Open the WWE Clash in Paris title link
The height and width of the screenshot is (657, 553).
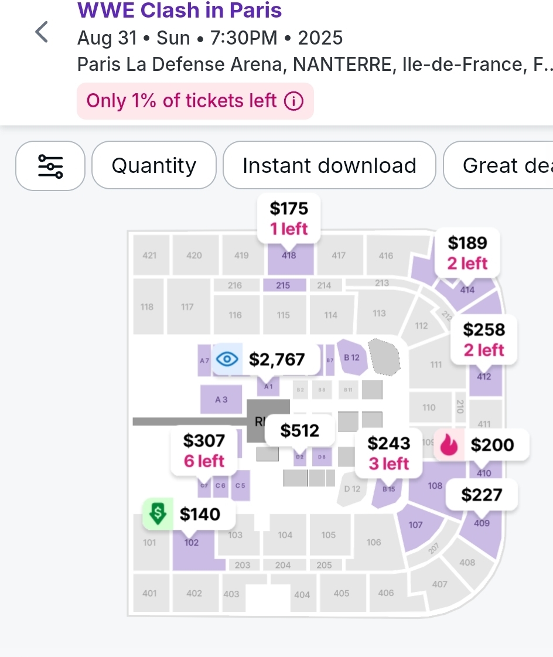[179, 10]
